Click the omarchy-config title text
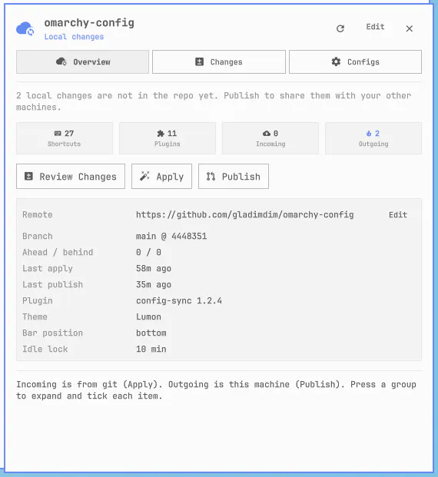The width and height of the screenshot is (438, 477). click(x=89, y=23)
